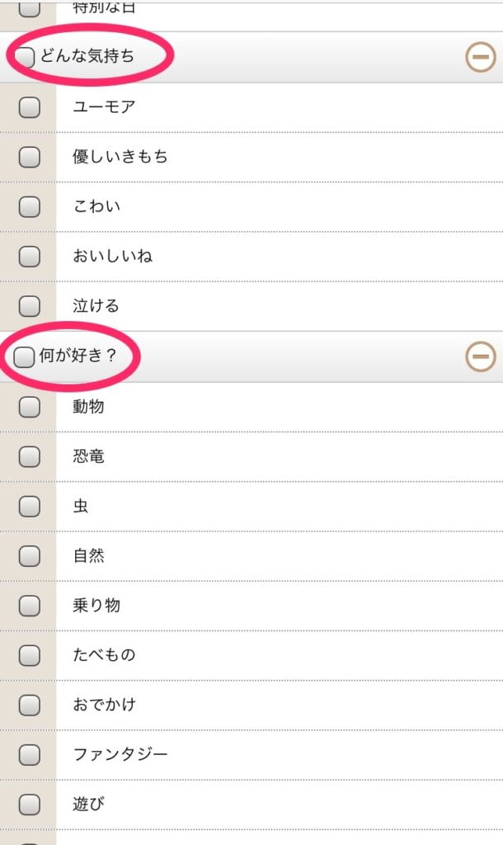Check the たべもの checkbox
The width and height of the screenshot is (503, 845).
point(29,654)
